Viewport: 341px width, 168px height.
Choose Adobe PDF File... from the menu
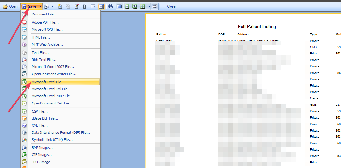[45, 22]
